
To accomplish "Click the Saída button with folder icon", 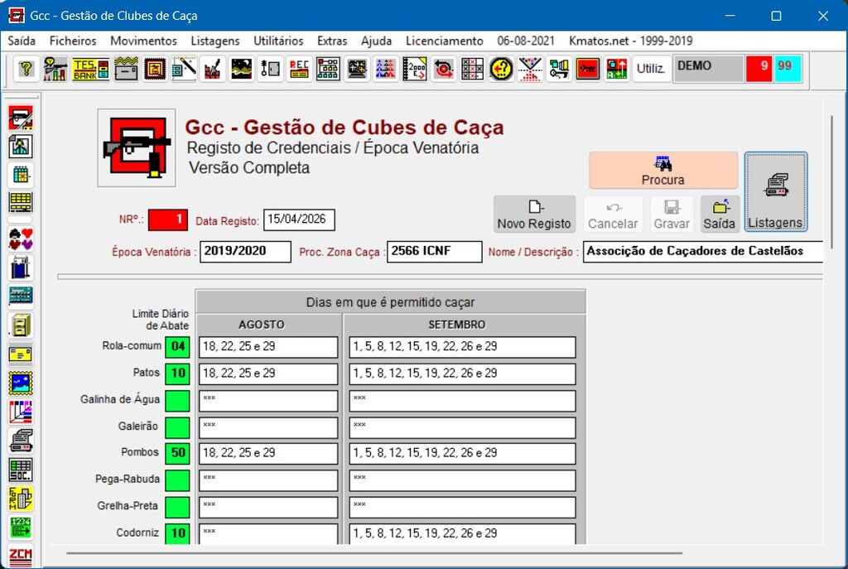I will 720,215.
